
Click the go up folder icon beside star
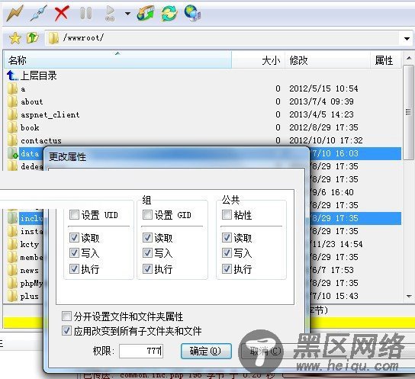point(33,38)
